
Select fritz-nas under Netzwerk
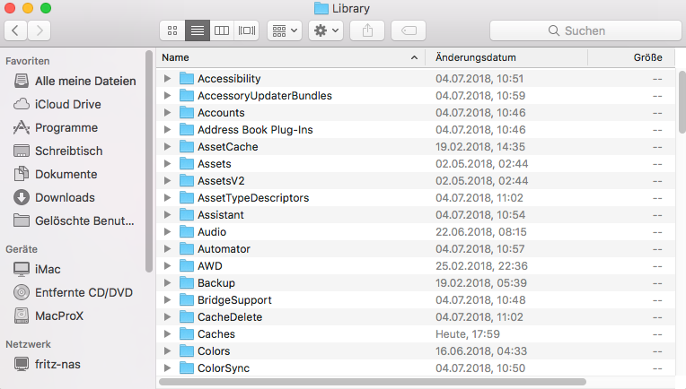(x=47, y=364)
